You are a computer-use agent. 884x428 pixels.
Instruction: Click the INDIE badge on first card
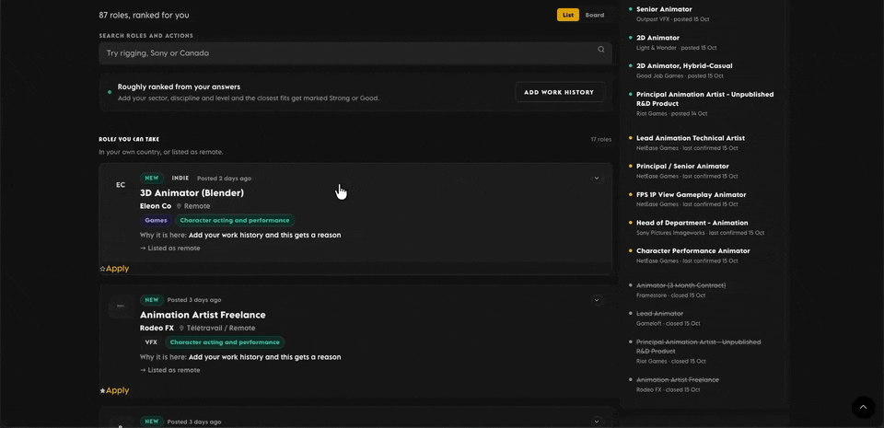click(180, 178)
